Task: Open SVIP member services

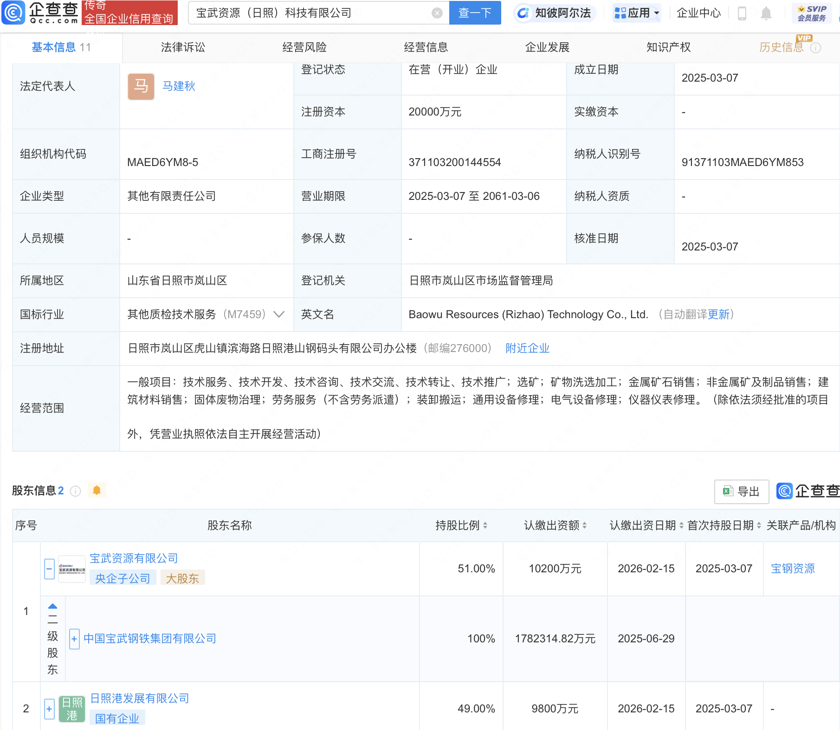Action: pos(812,13)
